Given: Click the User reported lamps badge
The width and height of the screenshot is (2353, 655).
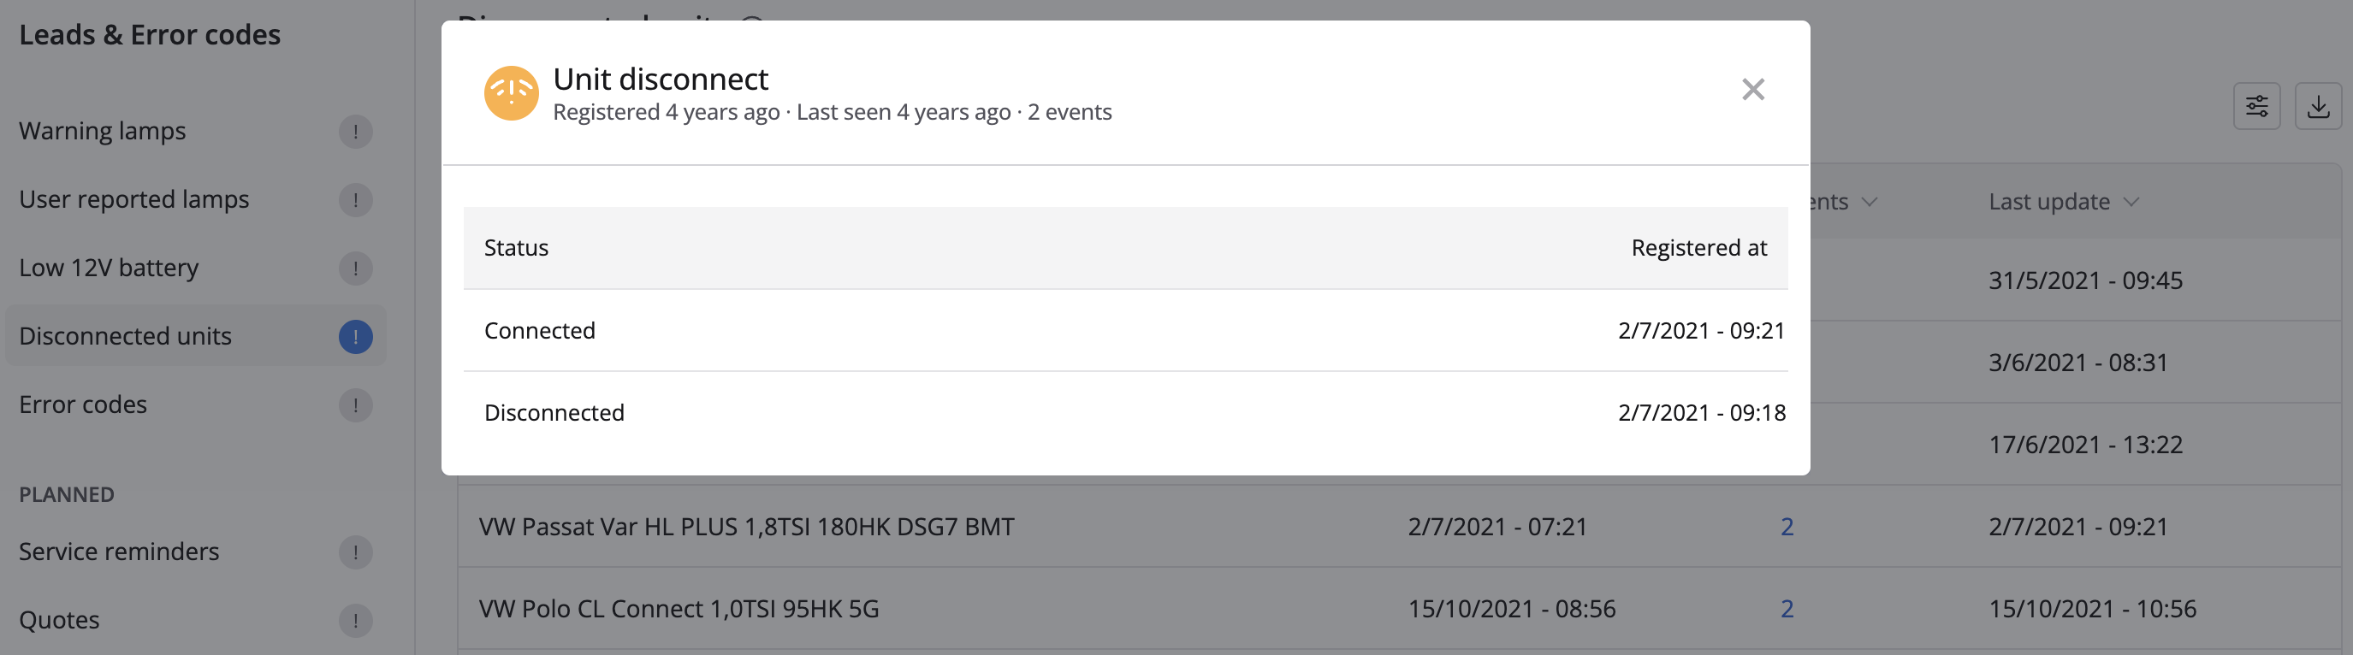Looking at the screenshot, I should click(x=355, y=200).
